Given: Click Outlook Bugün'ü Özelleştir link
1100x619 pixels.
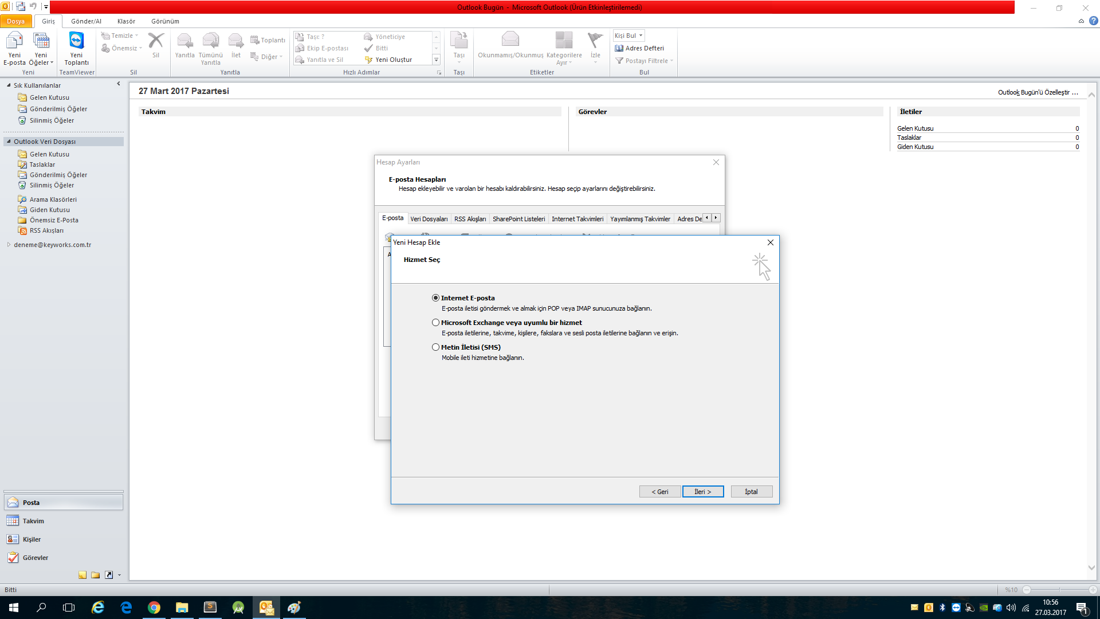Looking at the screenshot, I should 1038,92.
